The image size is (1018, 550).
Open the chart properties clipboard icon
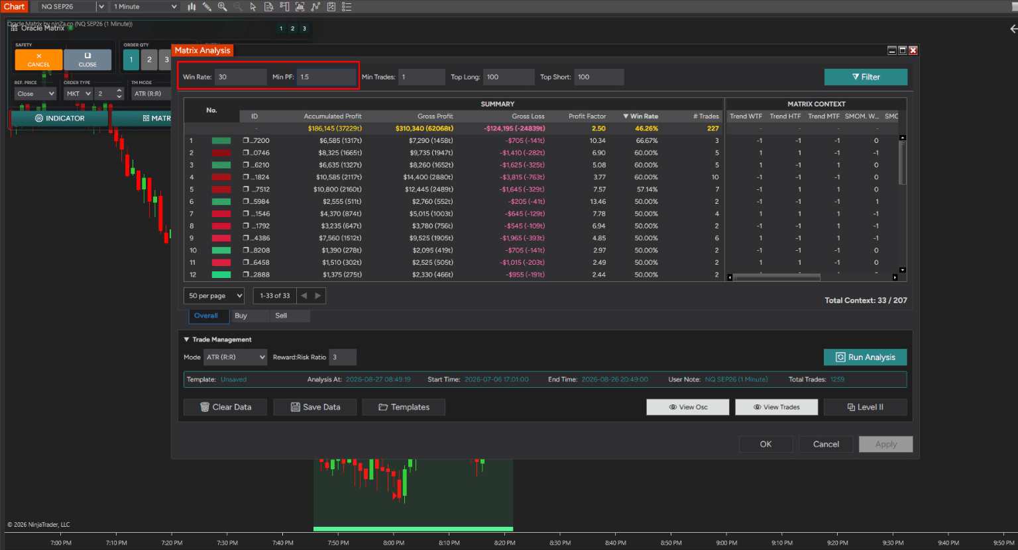(x=331, y=7)
